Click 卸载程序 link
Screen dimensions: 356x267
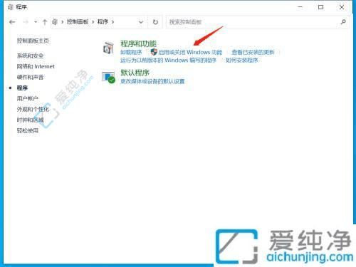click(x=131, y=52)
